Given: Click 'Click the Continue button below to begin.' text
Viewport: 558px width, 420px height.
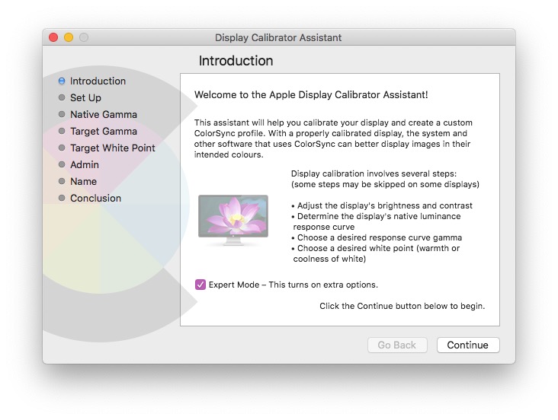Looking at the screenshot, I should (x=402, y=306).
